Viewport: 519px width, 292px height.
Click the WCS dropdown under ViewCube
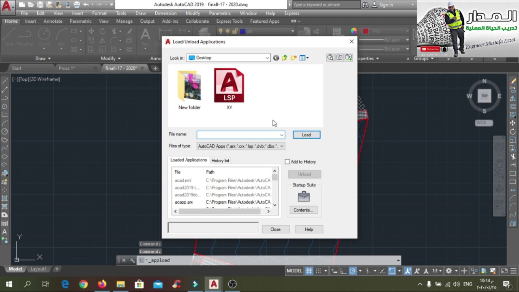pyautogui.click(x=484, y=123)
